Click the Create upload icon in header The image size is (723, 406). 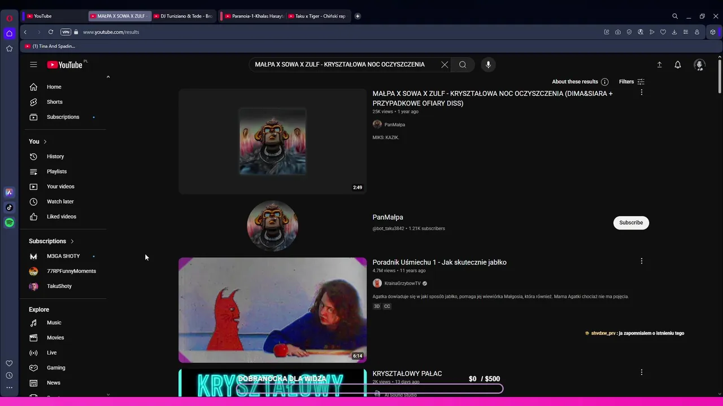659,65
